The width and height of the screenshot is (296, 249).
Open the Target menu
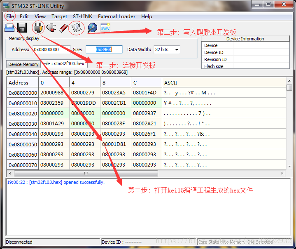59,16
